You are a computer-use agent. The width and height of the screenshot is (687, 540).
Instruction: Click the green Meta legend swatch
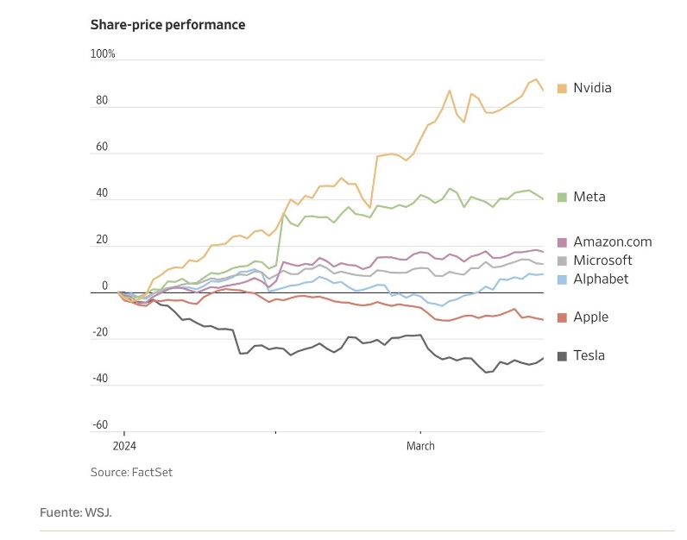point(562,197)
